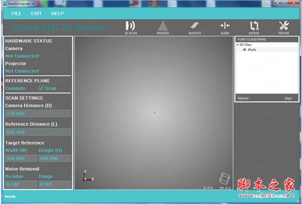Minimize the Real3d Scanner window
Screen dimensions: 302x204
point(277,3)
